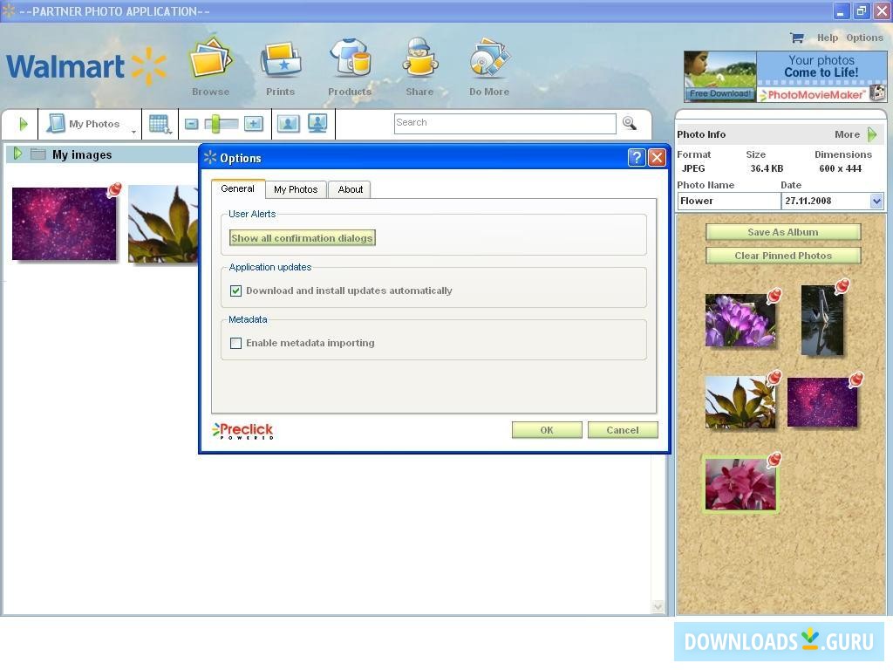Open the My Photos dropdown

click(x=90, y=124)
